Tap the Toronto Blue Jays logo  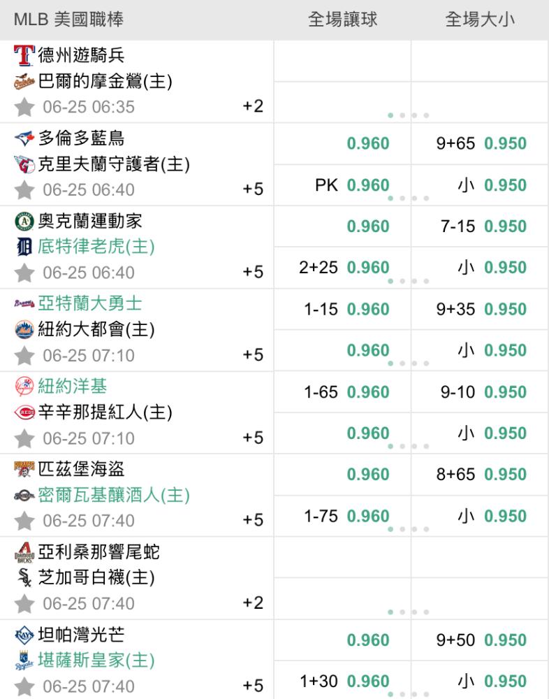tap(24, 138)
